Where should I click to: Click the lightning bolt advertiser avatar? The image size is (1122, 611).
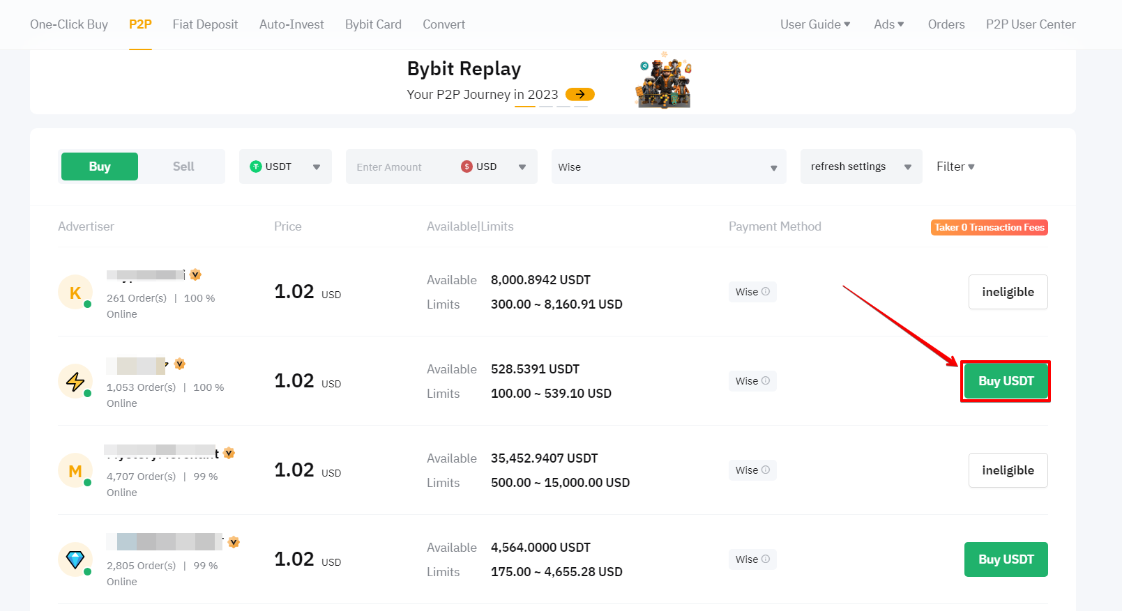pos(75,381)
